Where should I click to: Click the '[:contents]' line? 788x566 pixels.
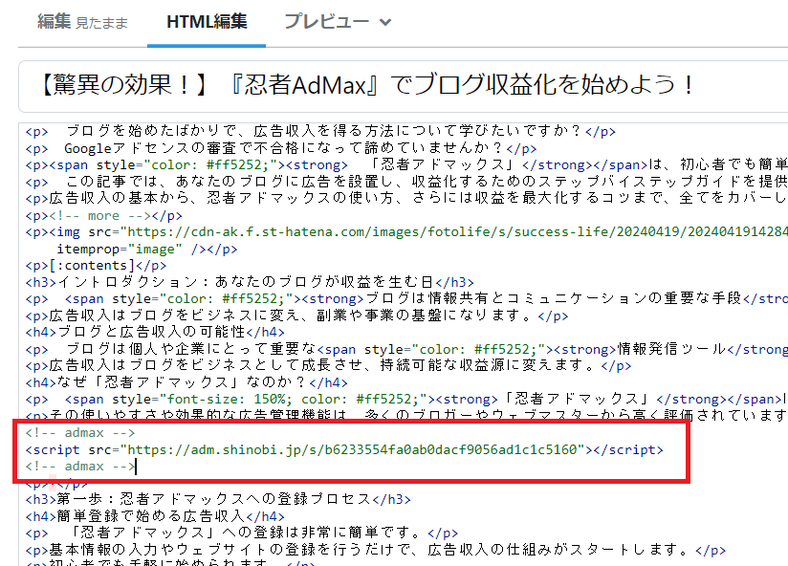pos(96,265)
